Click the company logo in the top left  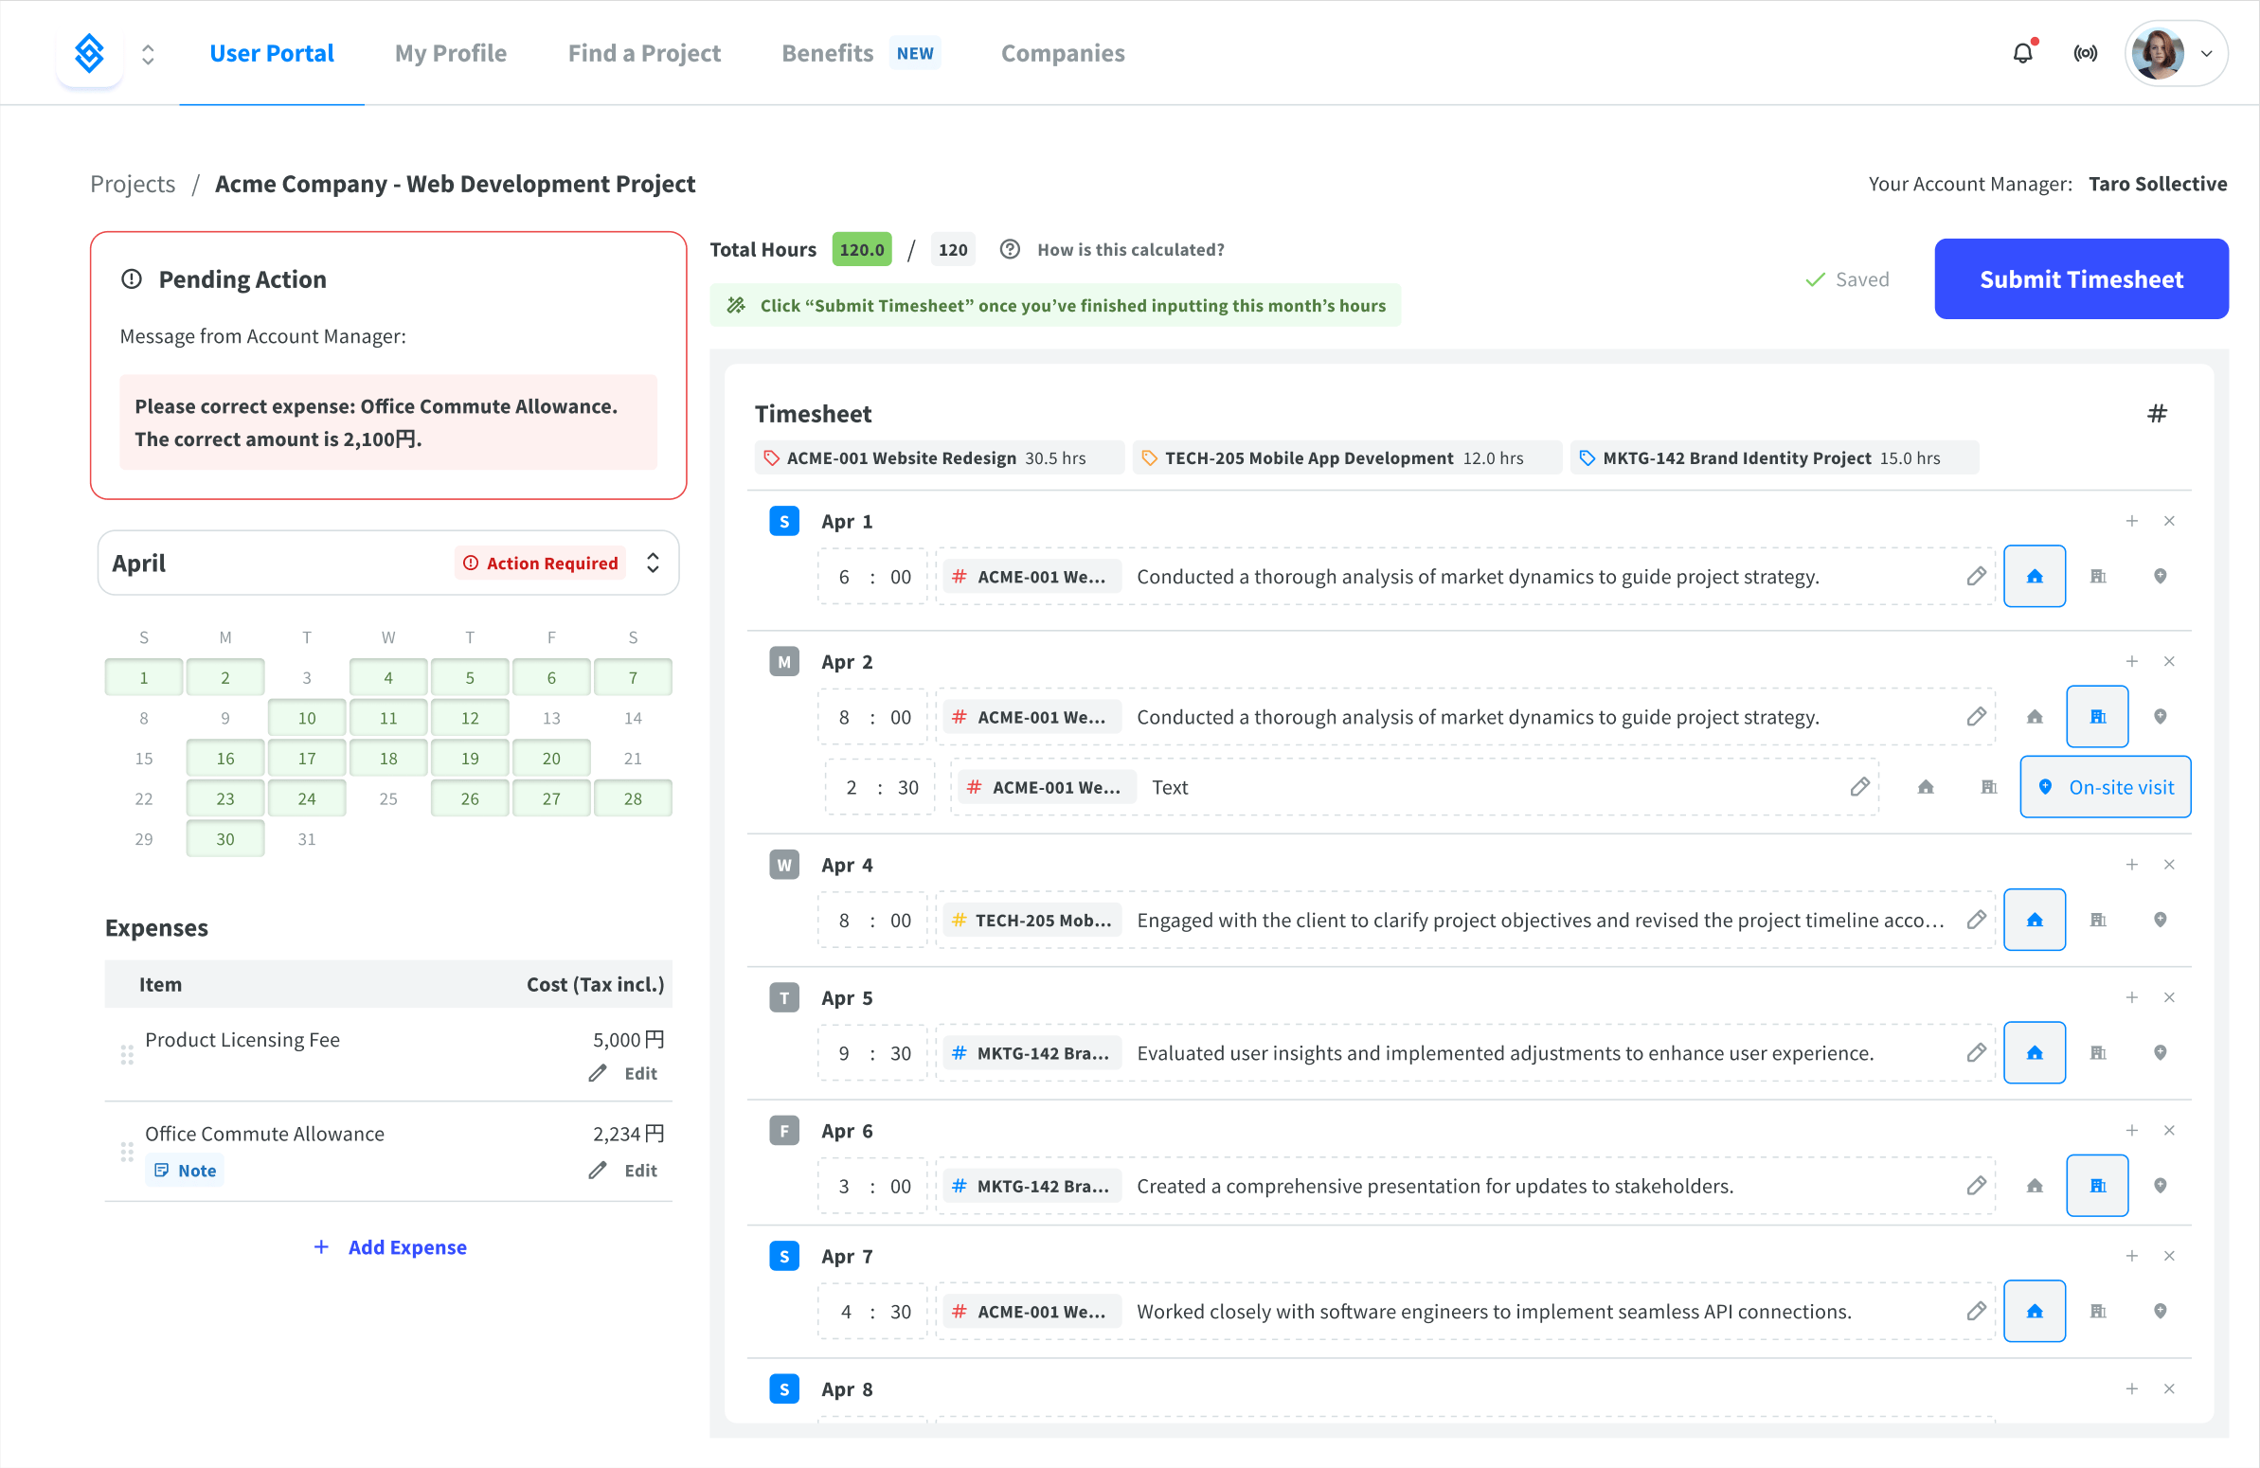click(89, 53)
